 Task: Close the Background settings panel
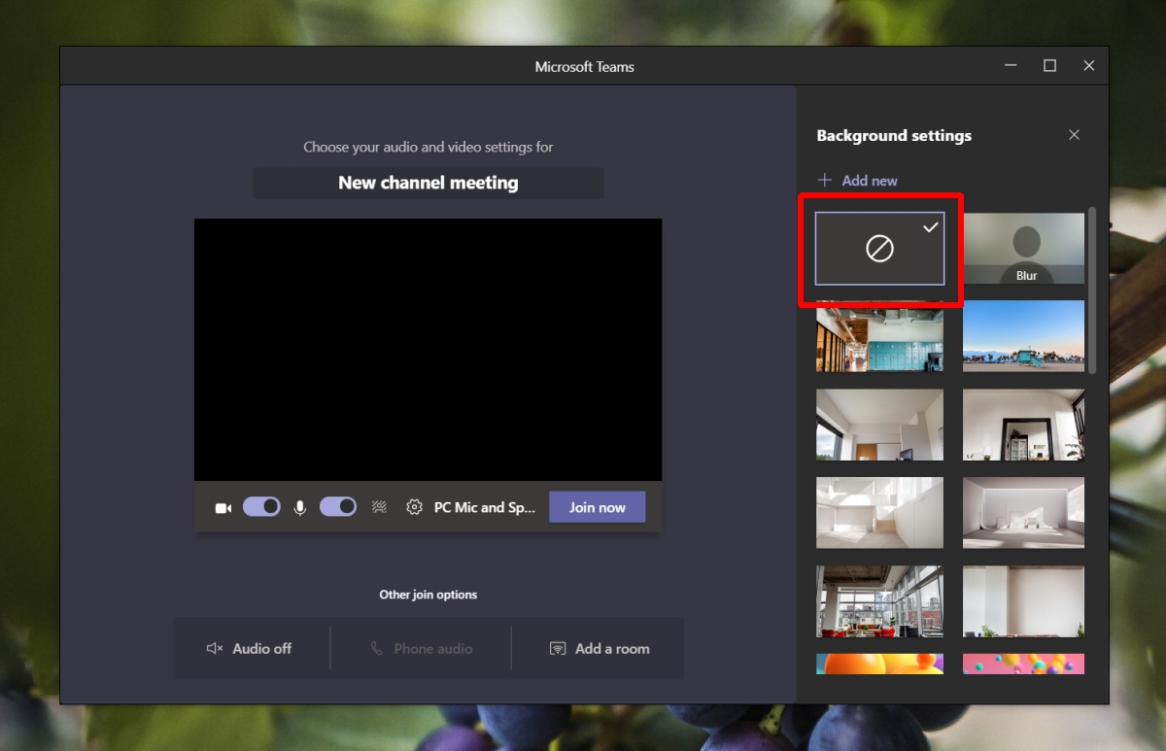pyautogui.click(x=1074, y=135)
